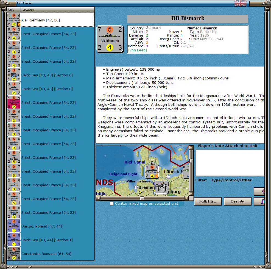Select the CA Blücher unit icon
This screenshot has height=269, width=271.
click(x=14, y=185)
